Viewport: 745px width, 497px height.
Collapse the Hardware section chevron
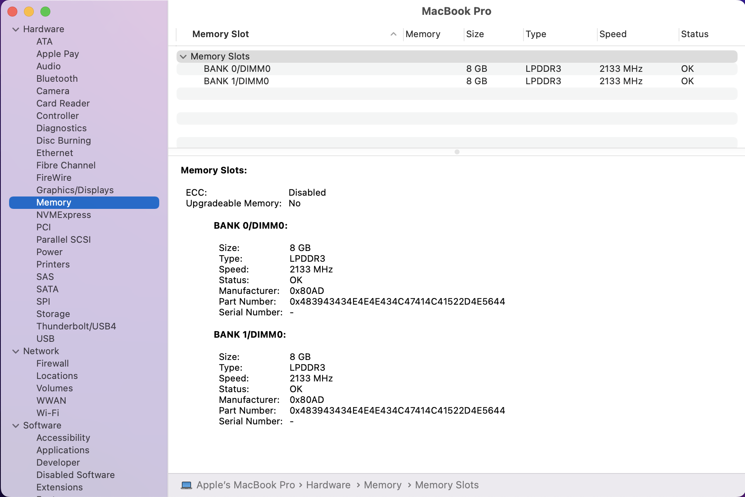click(16, 29)
